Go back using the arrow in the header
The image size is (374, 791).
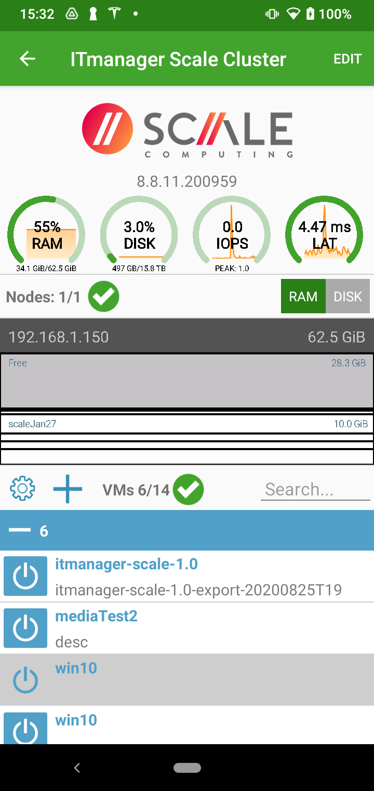(x=27, y=58)
